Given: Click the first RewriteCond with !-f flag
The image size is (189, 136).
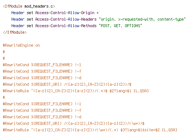Looking at the screenshot, I should pos(42,71).
